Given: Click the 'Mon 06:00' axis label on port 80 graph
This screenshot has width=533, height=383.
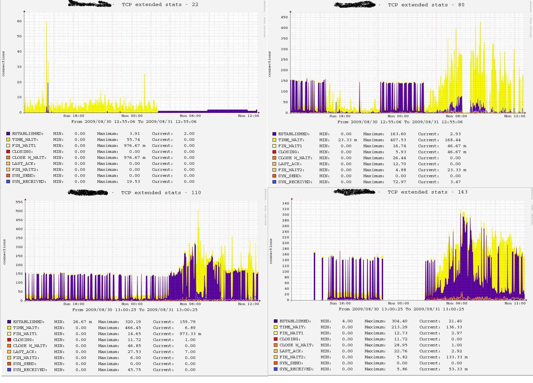Looking at the screenshot, I should click(456, 116).
